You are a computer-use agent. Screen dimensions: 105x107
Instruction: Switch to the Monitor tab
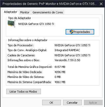[x=25, y=12]
